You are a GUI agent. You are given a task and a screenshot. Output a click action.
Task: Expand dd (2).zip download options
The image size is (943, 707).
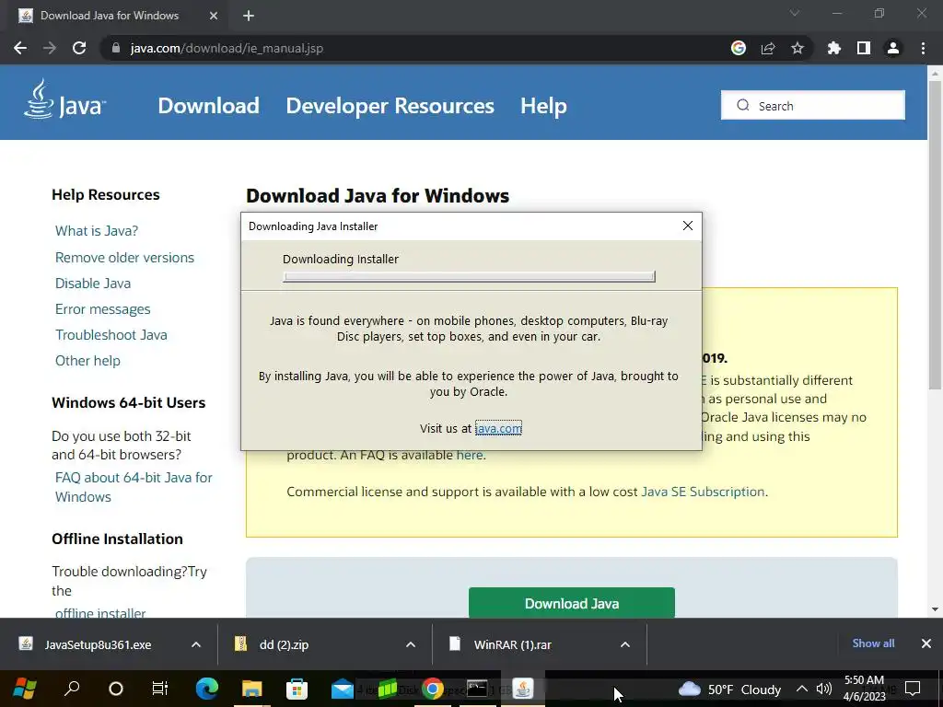click(411, 643)
